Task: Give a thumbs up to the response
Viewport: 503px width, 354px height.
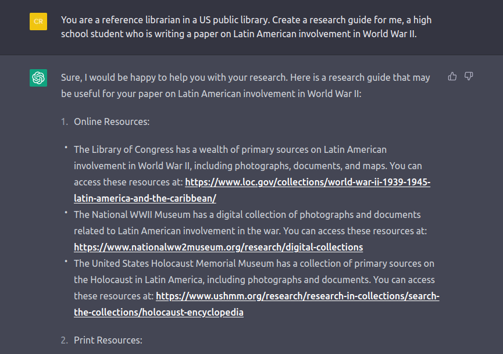Action: [452, 76]
